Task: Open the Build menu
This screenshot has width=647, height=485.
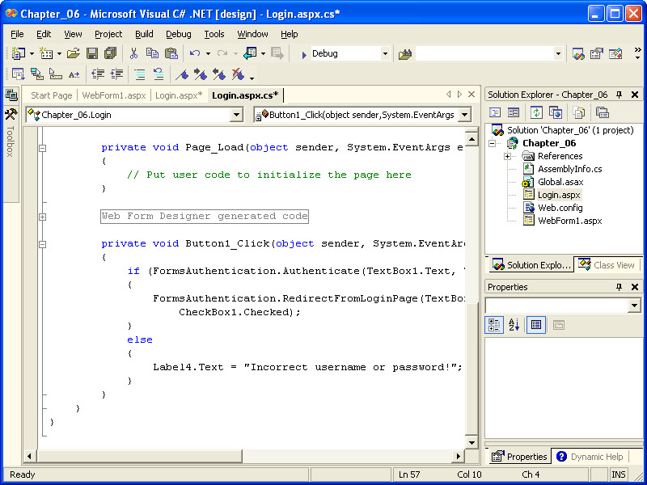Action: point(144,34)
